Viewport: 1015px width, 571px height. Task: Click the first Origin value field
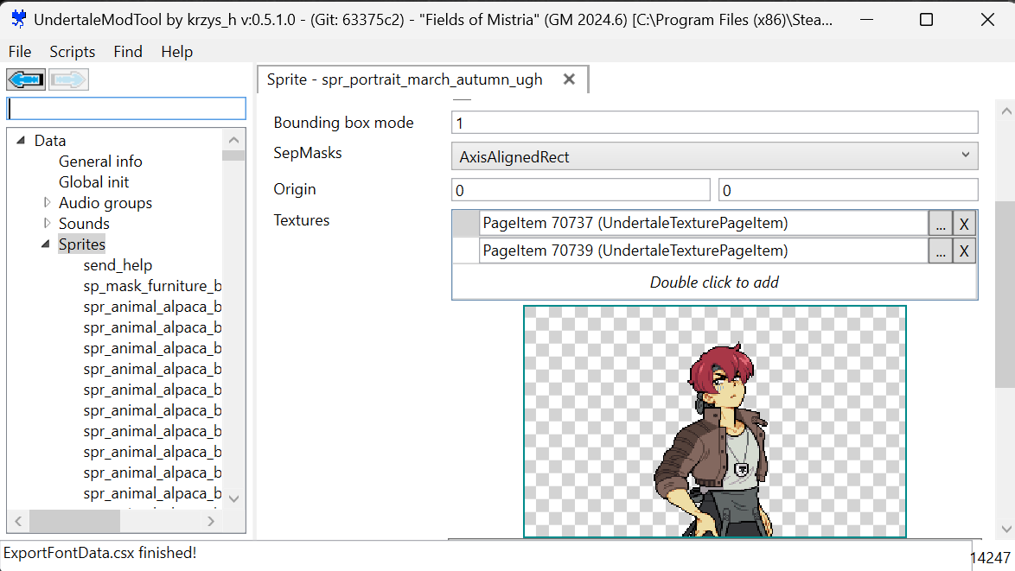click(581, 190)
